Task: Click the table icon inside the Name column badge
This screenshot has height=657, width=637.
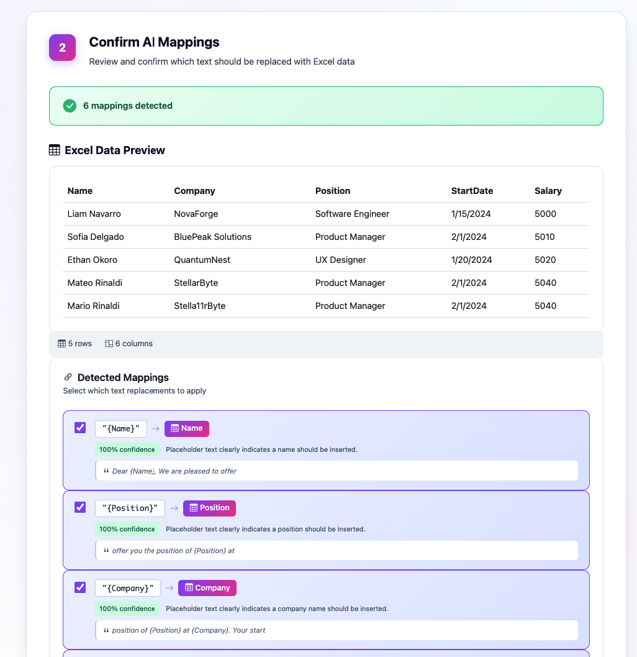Action: [174, 428]
